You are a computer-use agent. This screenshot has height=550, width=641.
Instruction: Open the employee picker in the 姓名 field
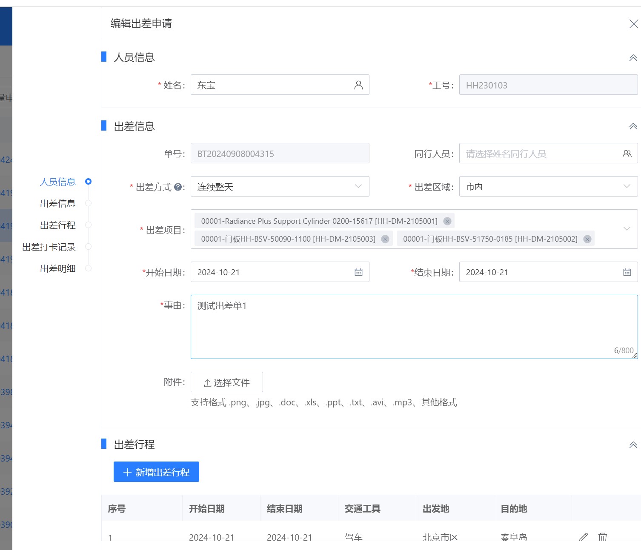pos(359,85)
